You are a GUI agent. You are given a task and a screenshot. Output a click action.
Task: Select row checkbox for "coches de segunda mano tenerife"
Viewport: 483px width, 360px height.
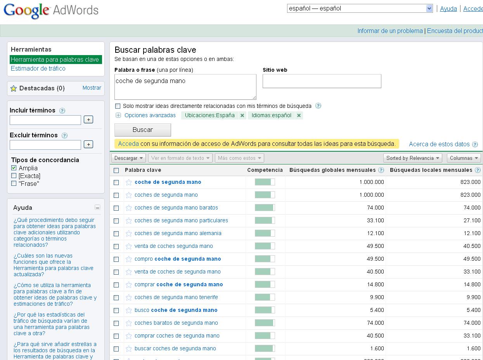pyautogui.click(x=116, y=298)
